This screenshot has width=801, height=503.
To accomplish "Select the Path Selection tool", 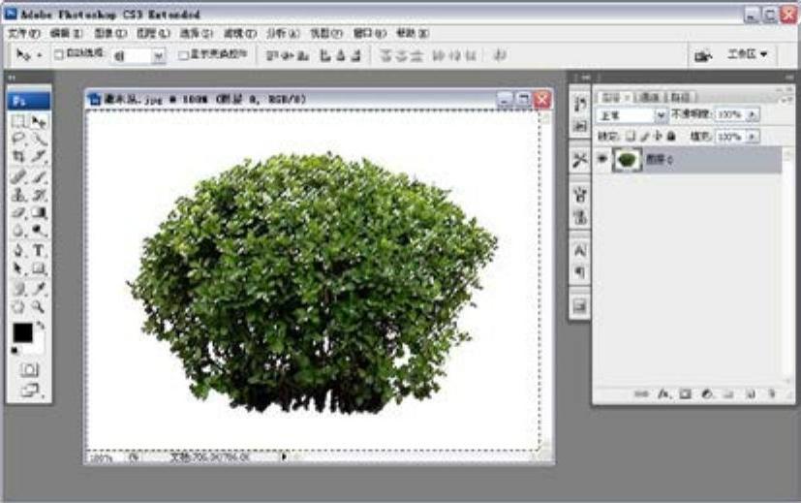I will click(18, 267).
